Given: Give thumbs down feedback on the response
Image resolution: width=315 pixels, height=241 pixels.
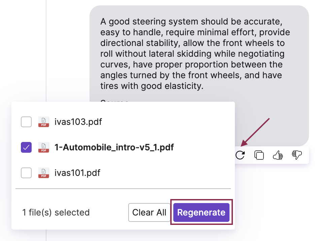Looking at the screenshot, I should click(296, 155).
